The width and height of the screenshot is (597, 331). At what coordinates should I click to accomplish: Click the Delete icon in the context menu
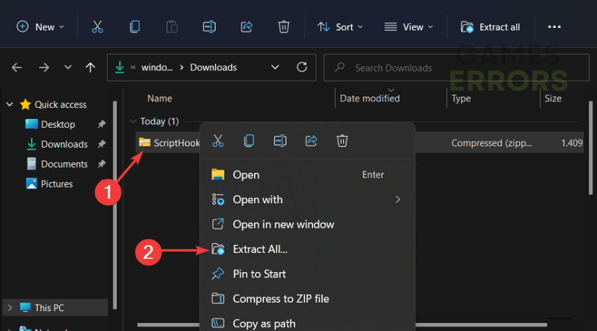tap(342, 140)
